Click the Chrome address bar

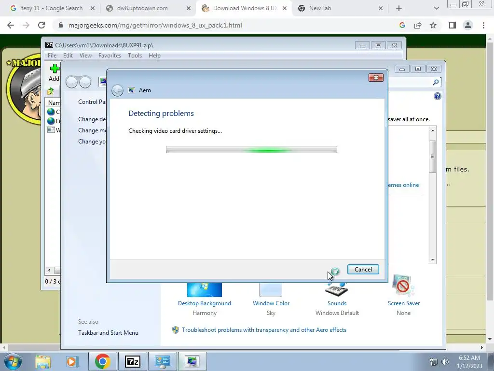pos(227,25)
